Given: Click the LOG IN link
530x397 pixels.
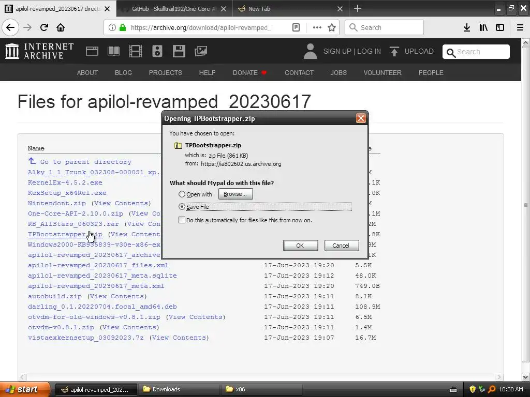Looking at the screenshot, I should [x=369, y=51].
